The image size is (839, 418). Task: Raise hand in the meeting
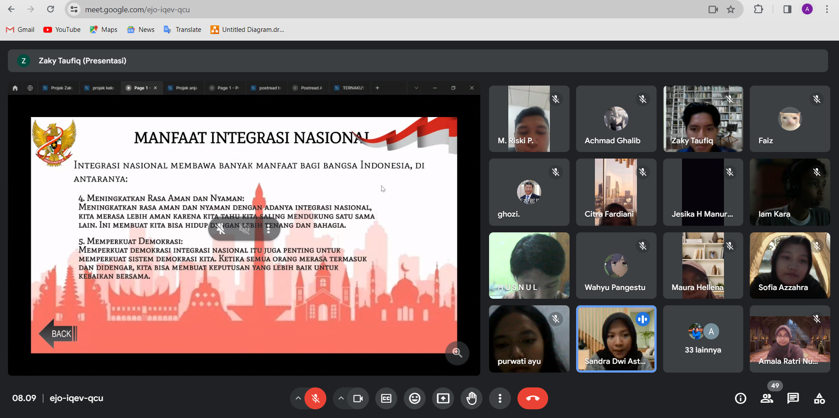pyautogui.click(x=472, y=398)
